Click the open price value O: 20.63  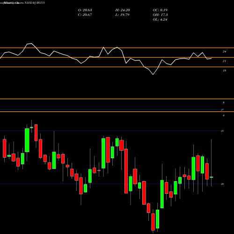(85, 10)
